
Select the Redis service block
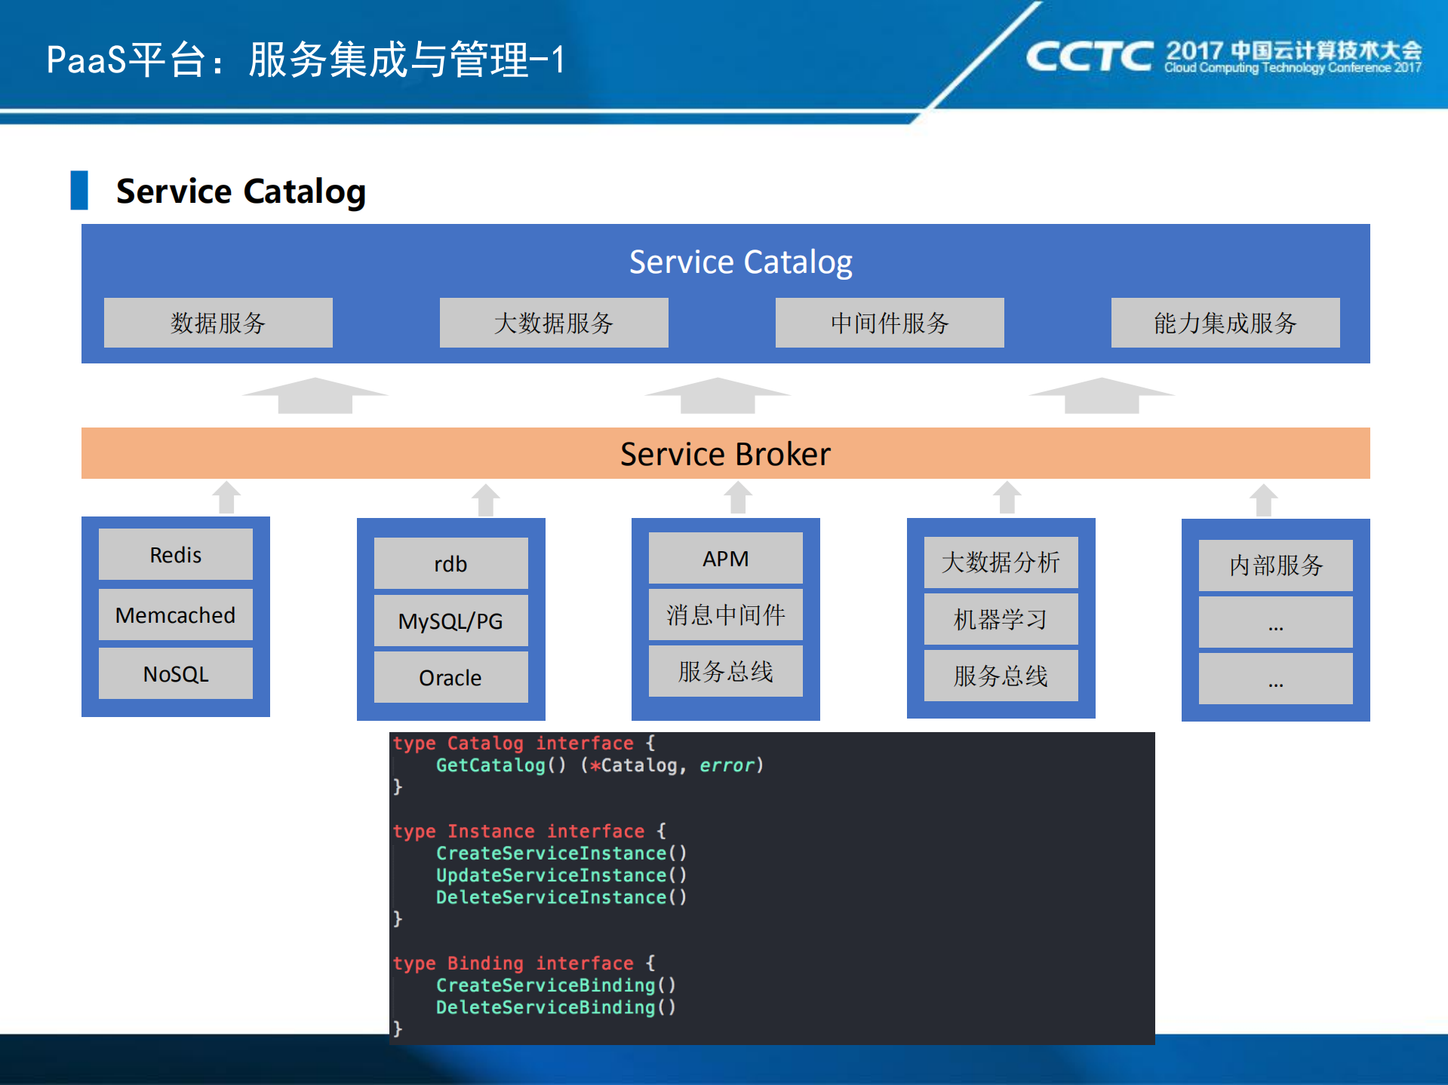175,553
